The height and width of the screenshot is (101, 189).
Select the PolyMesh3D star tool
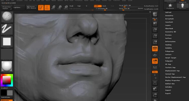coord(170,6)
